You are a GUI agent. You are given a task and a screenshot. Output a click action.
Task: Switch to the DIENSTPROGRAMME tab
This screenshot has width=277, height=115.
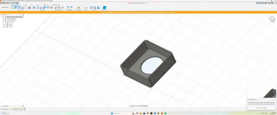[56, 5]
